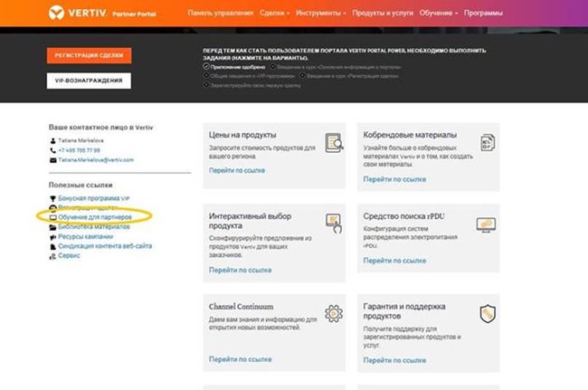This screenshot has height=390, width=588.
Task: Follow Перейти по ссылке under Channel Continuum
Action: (x=241, y=359)
